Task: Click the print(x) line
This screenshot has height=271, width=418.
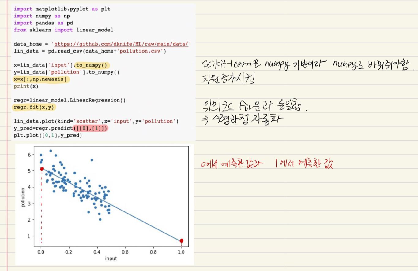Action: pyautogui.click(x=26, y=86)
